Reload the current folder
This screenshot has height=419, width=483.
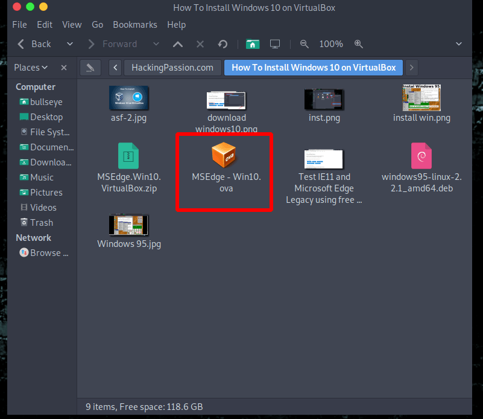click(223, 45)
